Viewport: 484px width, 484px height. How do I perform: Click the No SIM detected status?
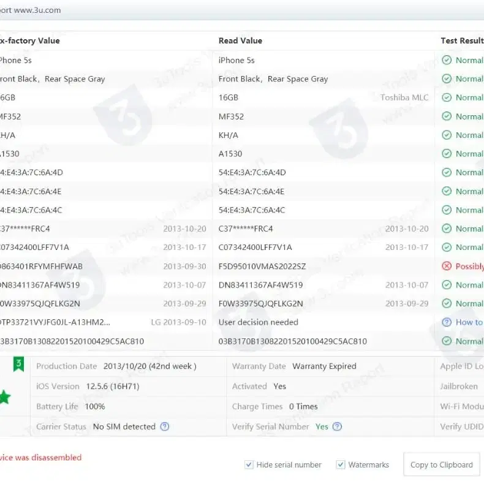pos(124,426)
